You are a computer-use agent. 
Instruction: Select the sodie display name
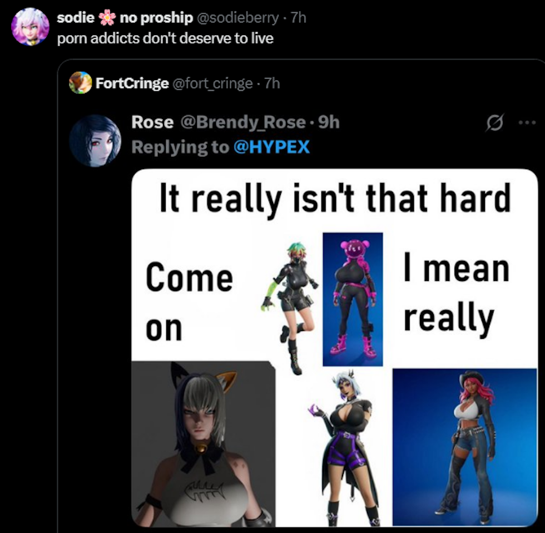tap(76, 17)
